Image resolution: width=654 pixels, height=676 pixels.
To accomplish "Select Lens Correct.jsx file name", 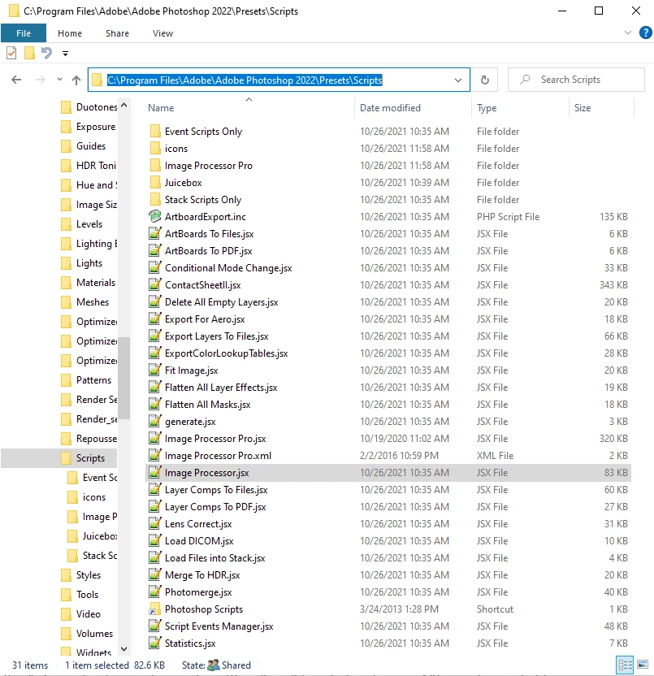I will (x=198, y=524).
